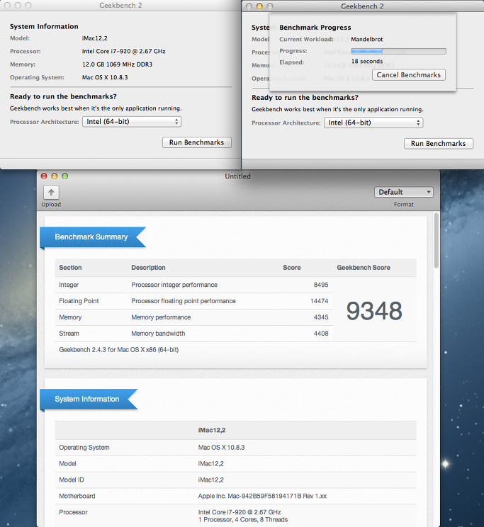Click the Mandelbrot current workload text
Screen dimensions: 484x527
coord(367,39)
